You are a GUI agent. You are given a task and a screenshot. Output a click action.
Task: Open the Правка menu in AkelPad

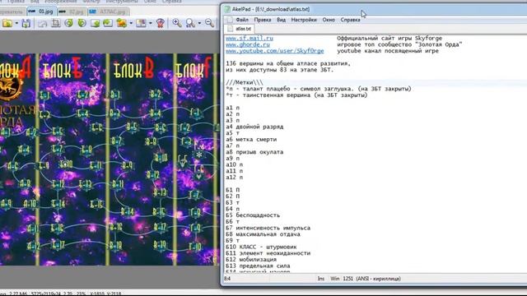pos(263,20)
